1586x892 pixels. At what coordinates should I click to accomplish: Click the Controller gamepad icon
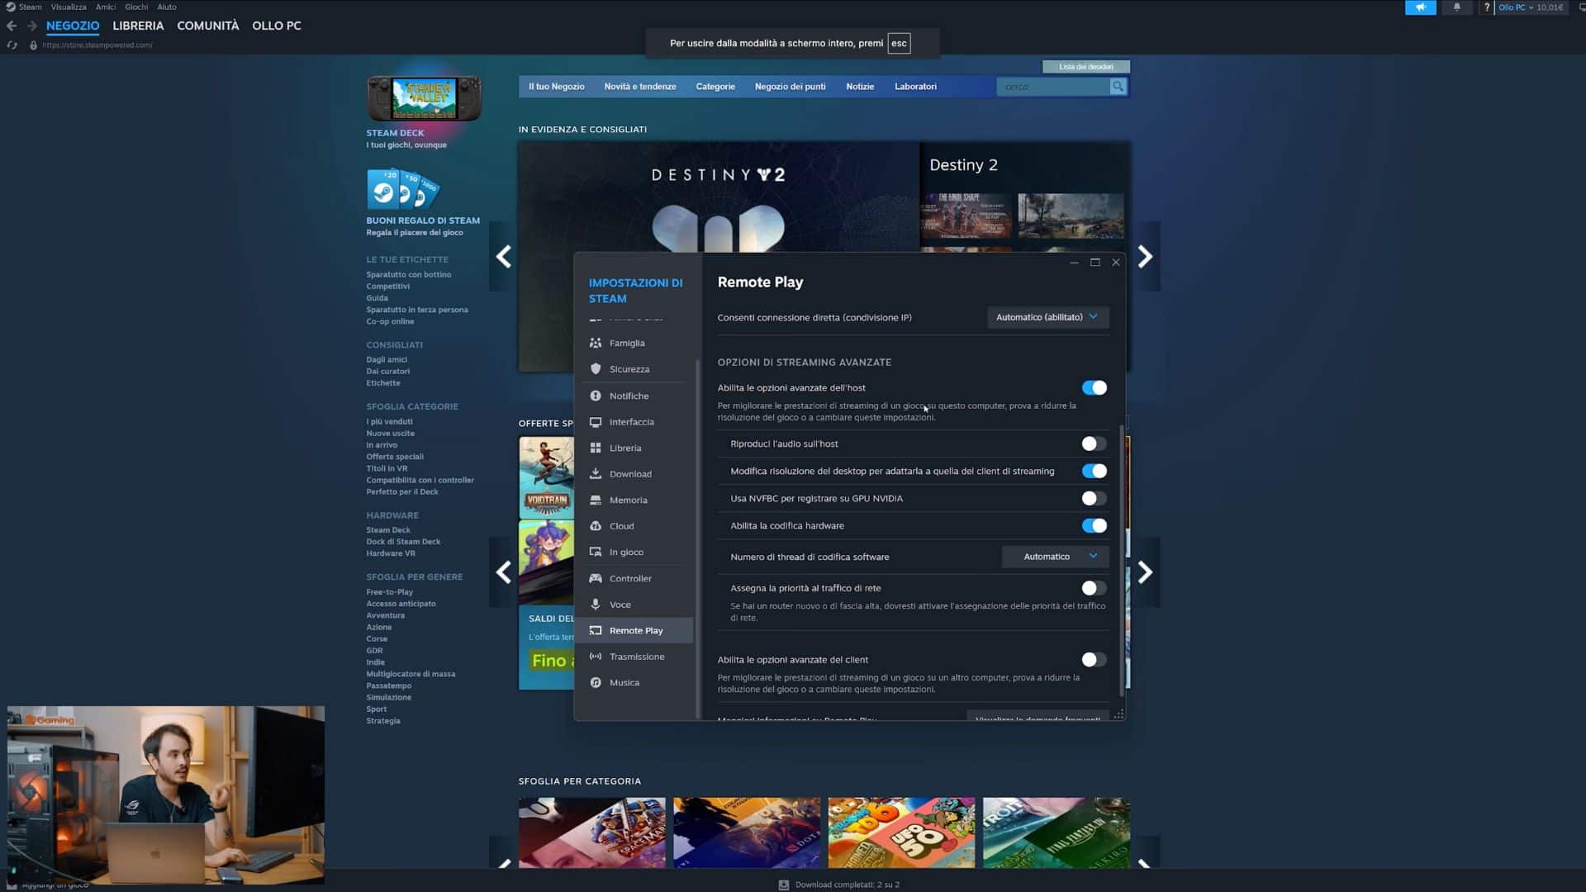[x=596, y=578]
